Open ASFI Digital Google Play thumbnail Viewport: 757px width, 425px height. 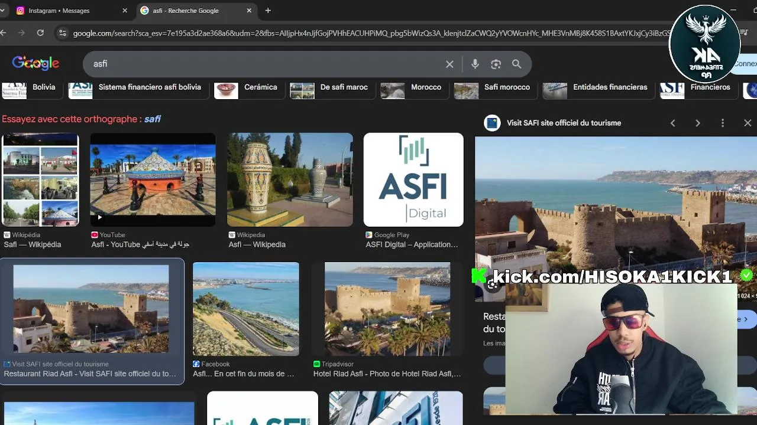413,179
